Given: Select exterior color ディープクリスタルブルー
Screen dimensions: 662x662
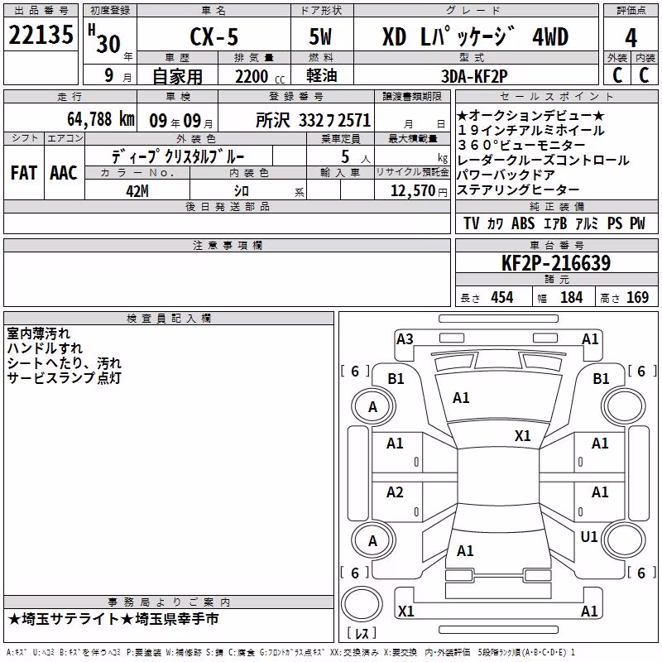Looking at the screenshot, I should 178,156.
